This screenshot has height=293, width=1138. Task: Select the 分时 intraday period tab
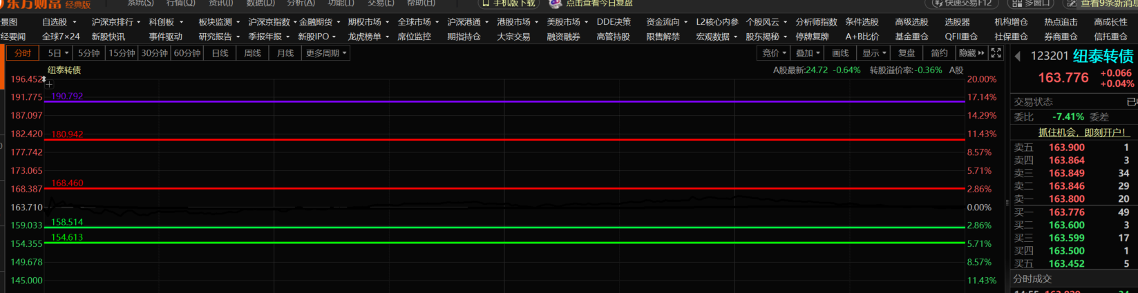click(x=23, y=53)
